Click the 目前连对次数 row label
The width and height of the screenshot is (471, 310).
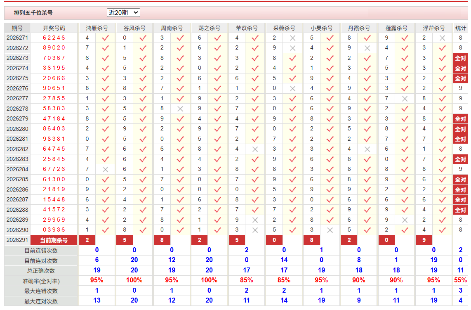coord(41,261)
